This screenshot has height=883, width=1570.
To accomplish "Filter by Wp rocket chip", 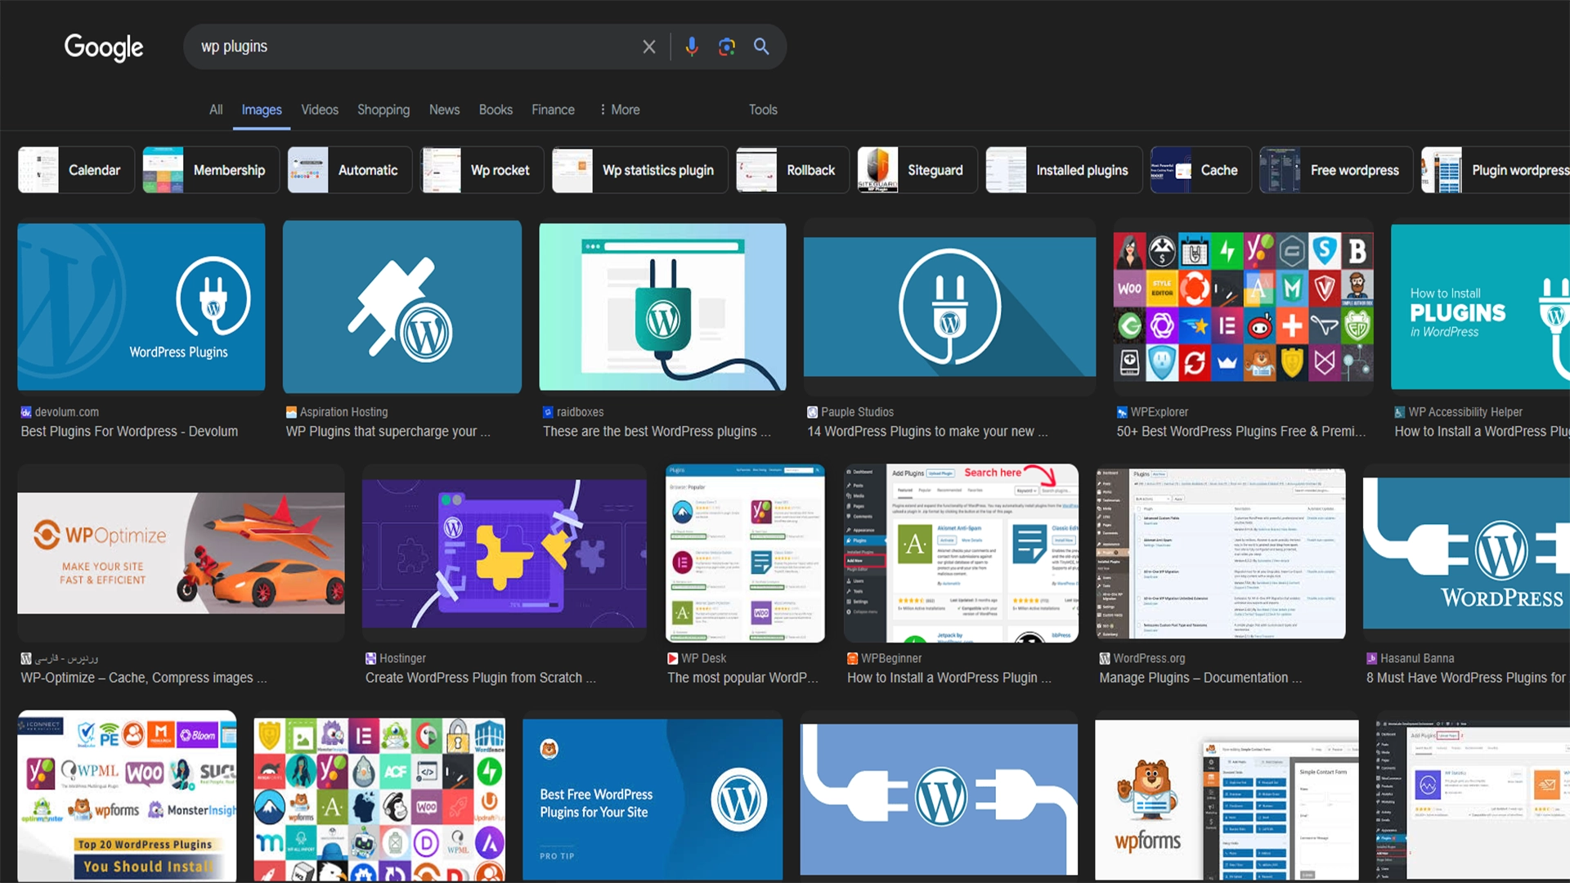I will point(482,170).
